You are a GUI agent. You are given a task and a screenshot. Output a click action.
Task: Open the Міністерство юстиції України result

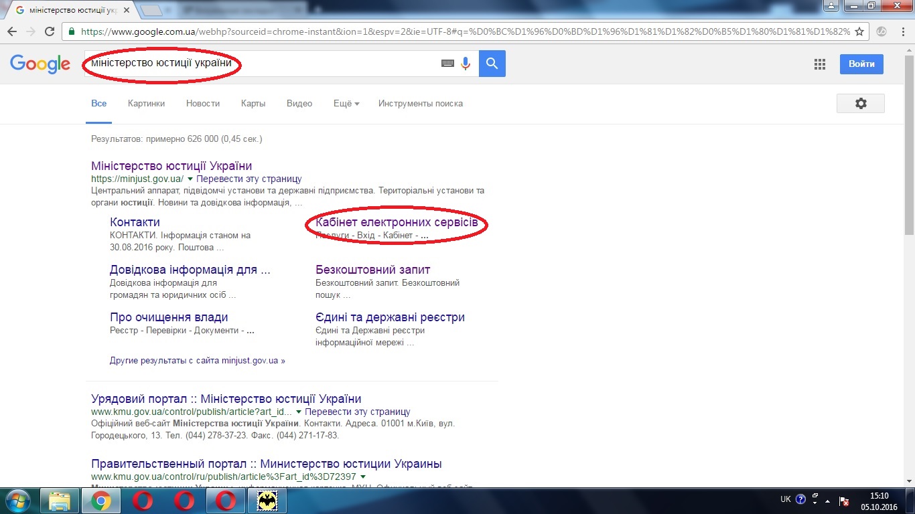point(171,166)
